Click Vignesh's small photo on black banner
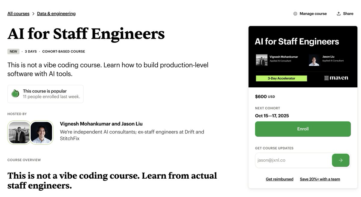The image size is (361, 197). coord(261,60)
